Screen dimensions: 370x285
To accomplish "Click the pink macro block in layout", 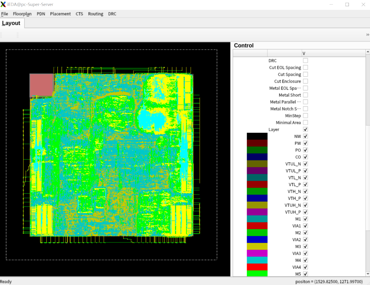I will tap(42, 85).
